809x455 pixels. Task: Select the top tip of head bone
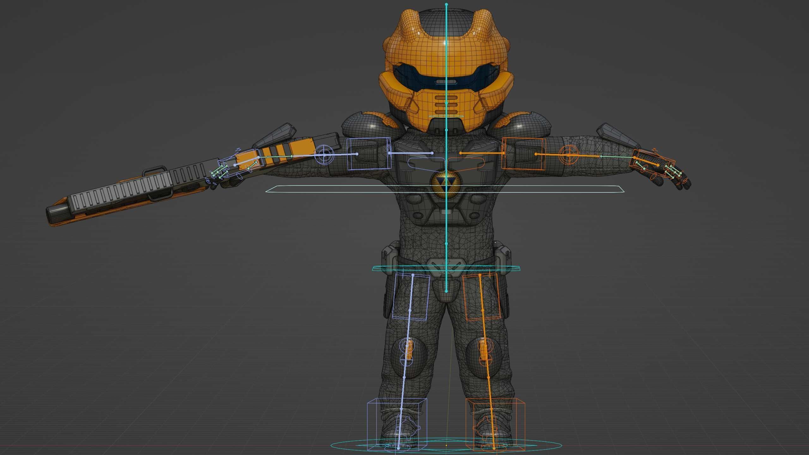tap(446, 5)
